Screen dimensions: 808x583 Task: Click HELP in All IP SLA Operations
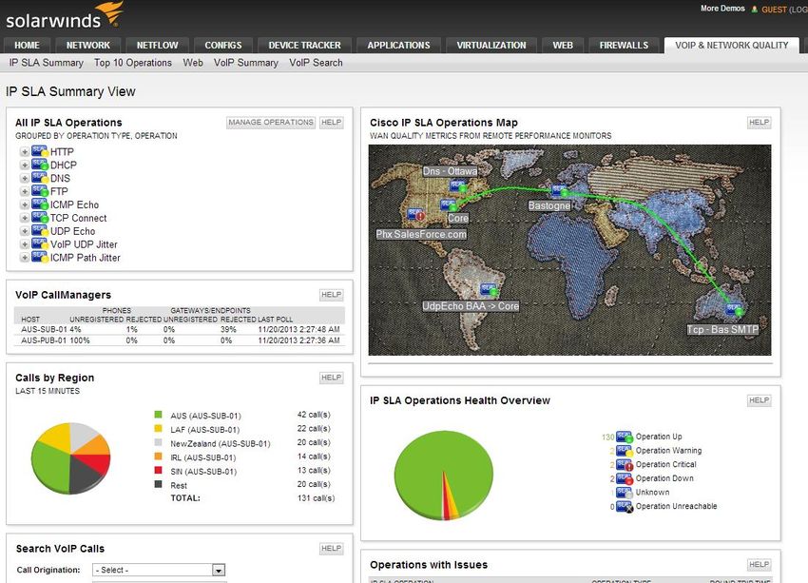tap(332, 122)
